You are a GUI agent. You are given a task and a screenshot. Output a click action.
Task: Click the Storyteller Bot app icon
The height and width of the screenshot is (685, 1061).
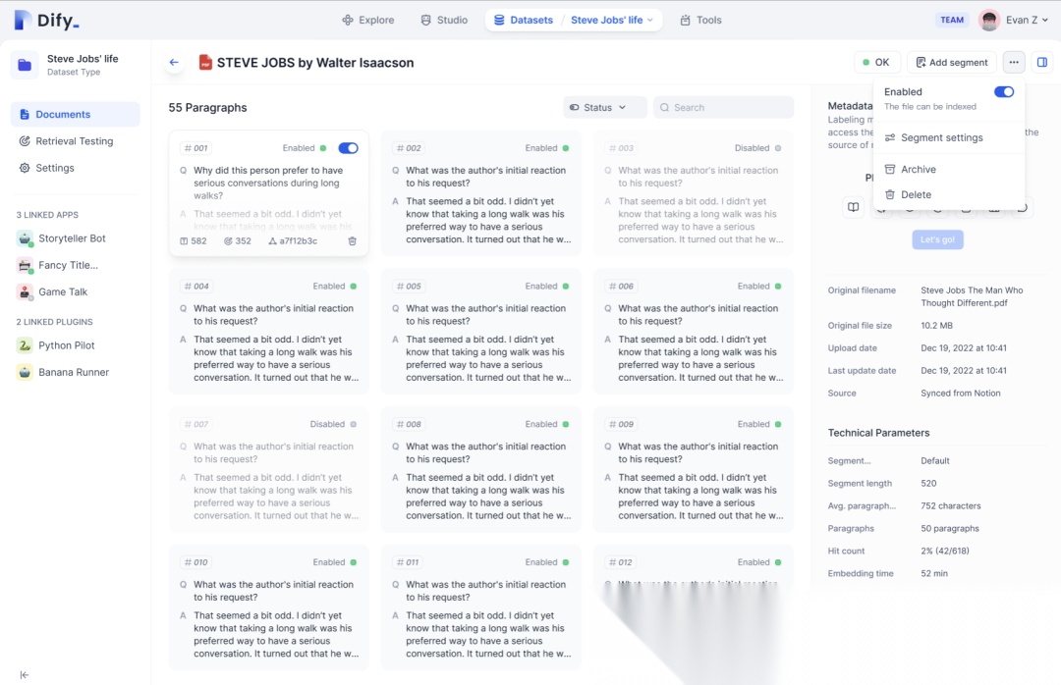[x=25, y=238]
